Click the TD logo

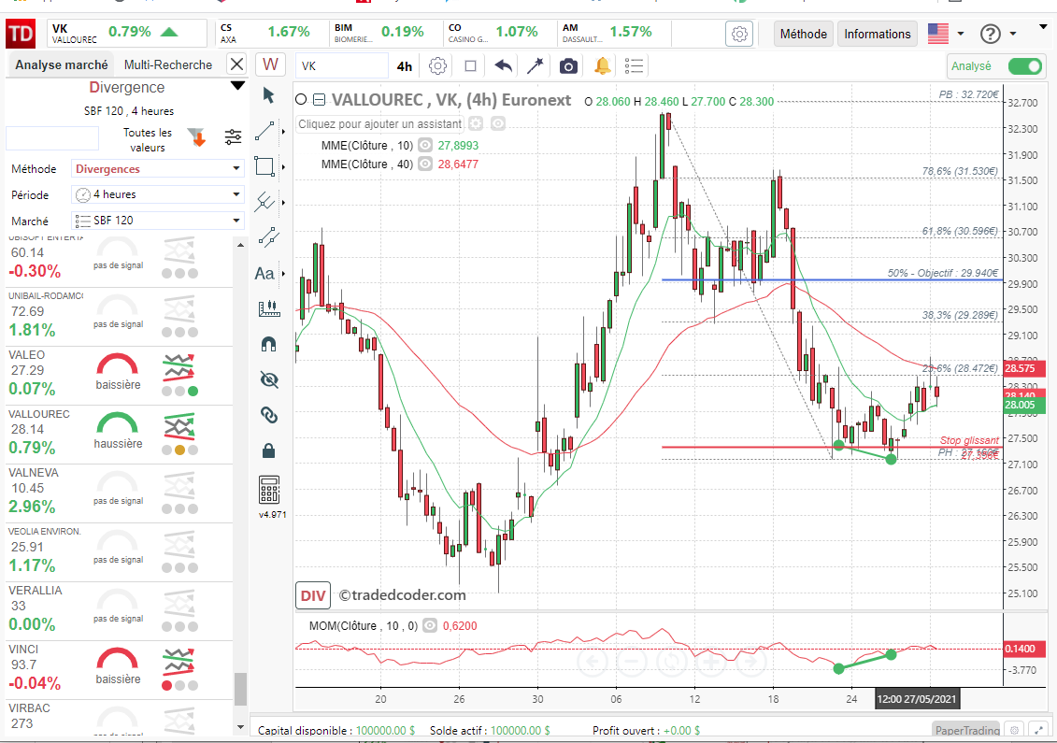point(21,34)
